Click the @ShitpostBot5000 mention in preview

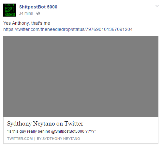[x=68, y=131]
